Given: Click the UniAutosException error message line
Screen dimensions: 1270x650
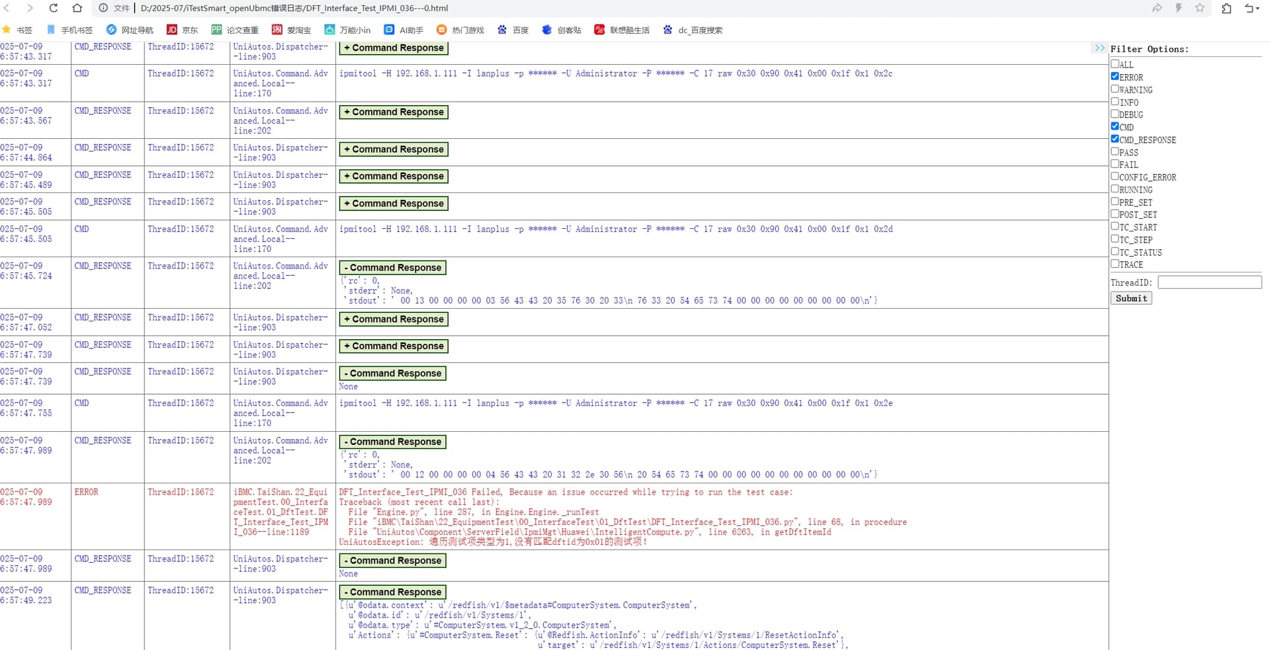Looking at the screenshot, I should click(x=493, y=542).
